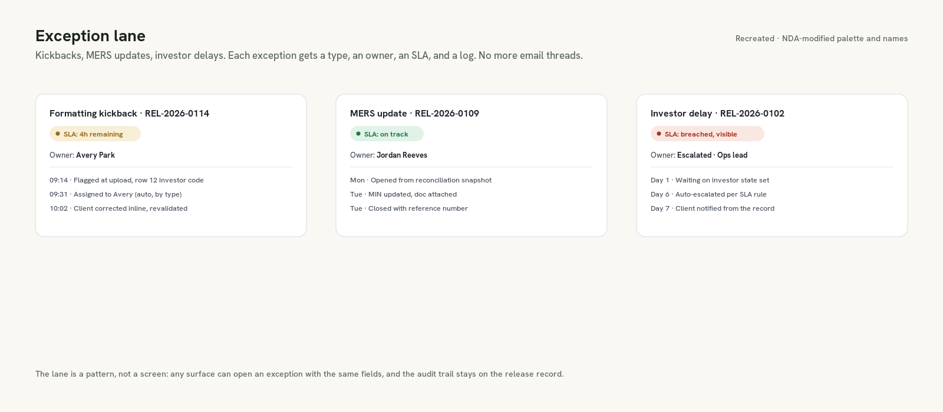Click the 'SLA: breached, visible' badge
Screen dimensions: 943x412
point(707,134)
